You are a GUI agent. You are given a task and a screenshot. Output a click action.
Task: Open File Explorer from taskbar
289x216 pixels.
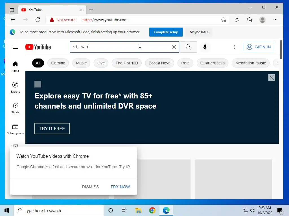138,210
